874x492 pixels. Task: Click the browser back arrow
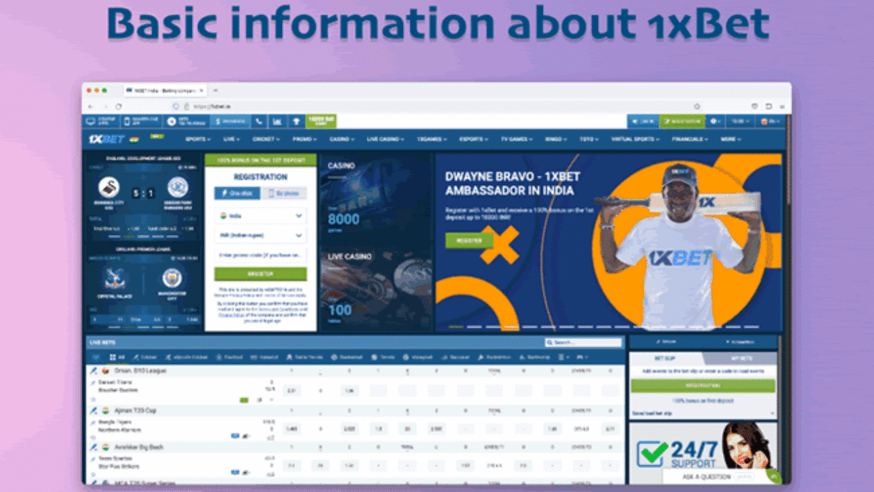pos(91,107)
